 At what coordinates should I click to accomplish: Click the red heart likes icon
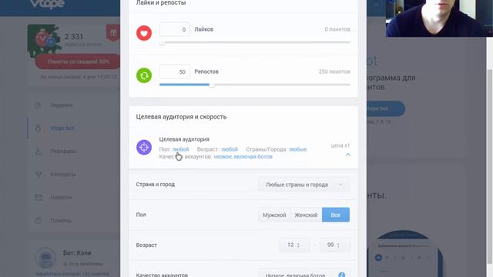[x=144, y=33]
